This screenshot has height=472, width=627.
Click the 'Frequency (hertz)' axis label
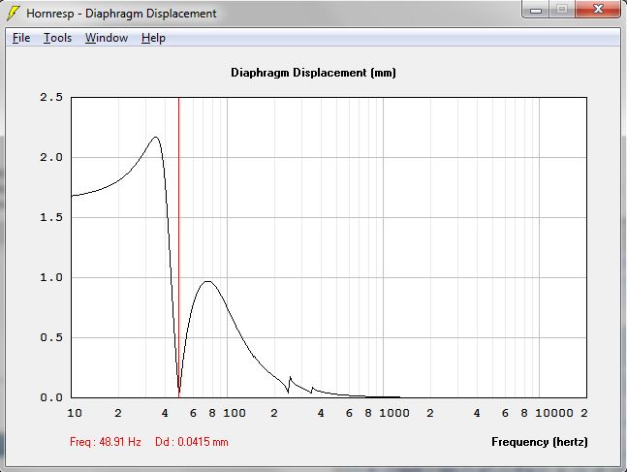540,442
